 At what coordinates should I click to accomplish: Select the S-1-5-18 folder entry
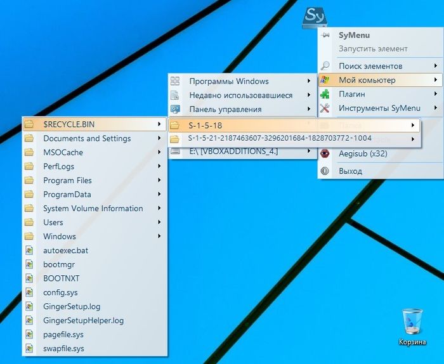[205, 125]
